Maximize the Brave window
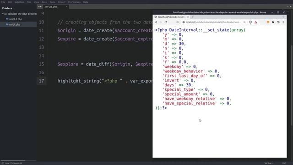This screenshot has width=293, height=165. pos(278,12)
